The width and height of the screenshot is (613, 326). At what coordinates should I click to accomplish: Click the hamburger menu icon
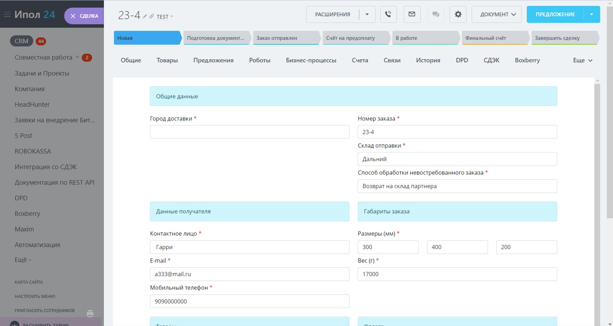7,15
